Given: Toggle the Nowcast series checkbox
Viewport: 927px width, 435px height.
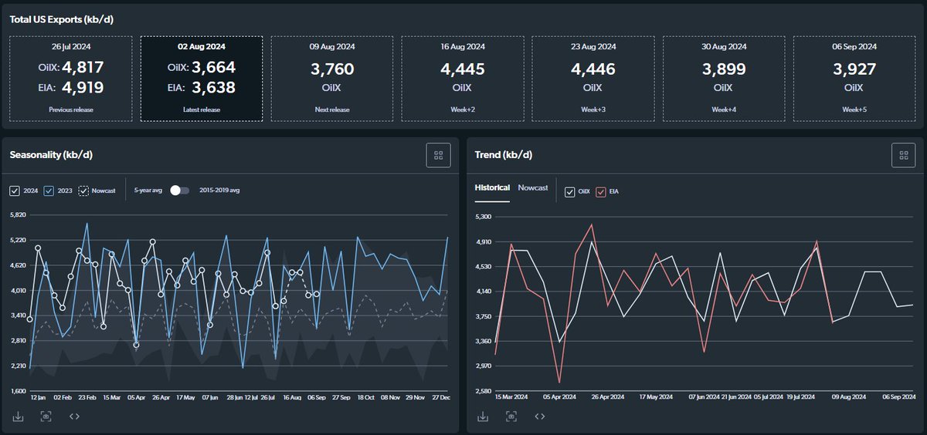Looking at the screenshot, I should click(x=83, y=191).
